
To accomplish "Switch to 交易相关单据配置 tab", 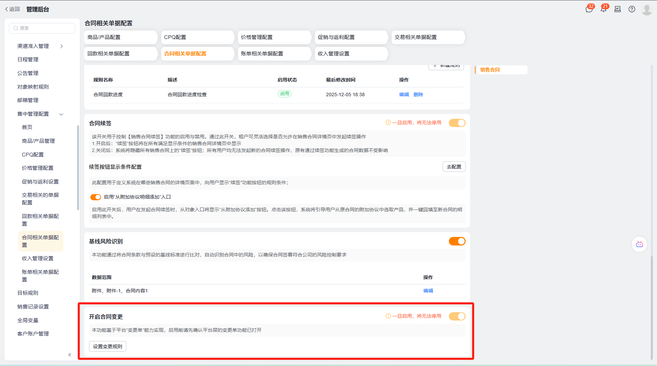I will click(428, 37).
